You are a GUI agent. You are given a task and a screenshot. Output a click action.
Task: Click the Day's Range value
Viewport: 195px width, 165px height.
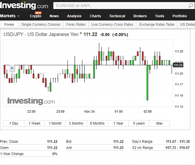tap(178, 142)
